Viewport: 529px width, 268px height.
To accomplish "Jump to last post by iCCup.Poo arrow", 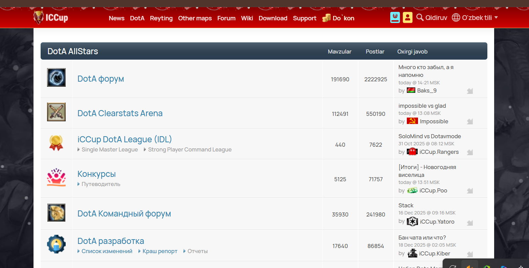I will coord(470,191).
